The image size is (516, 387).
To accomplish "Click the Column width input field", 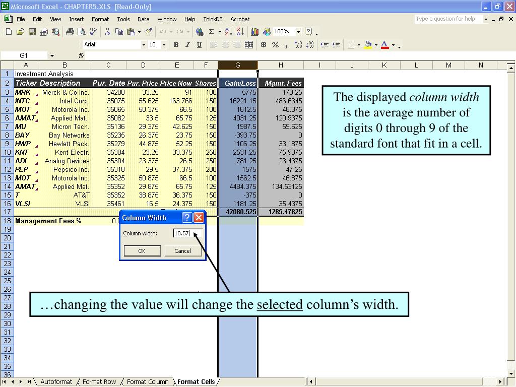I will coord(187,233).
